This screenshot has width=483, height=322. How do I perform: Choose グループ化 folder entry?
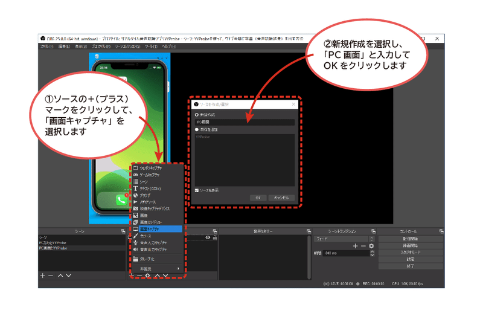click(x=157, y=259)
